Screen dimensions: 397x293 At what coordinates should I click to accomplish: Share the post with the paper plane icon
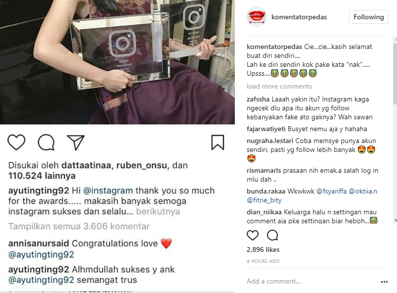tap(76, 143)
